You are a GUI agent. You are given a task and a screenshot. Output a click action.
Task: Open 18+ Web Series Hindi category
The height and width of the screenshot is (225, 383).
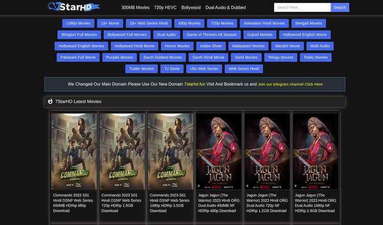pyautogui.click(x=149, y=23)
